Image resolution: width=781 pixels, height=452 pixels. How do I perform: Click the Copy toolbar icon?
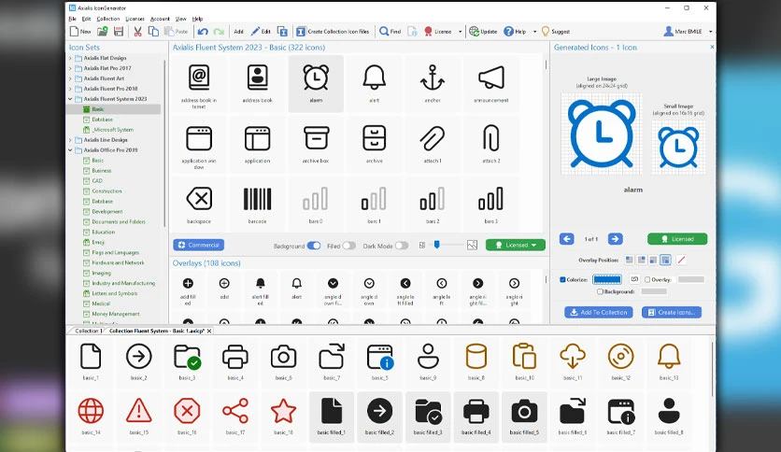(154, 32)
